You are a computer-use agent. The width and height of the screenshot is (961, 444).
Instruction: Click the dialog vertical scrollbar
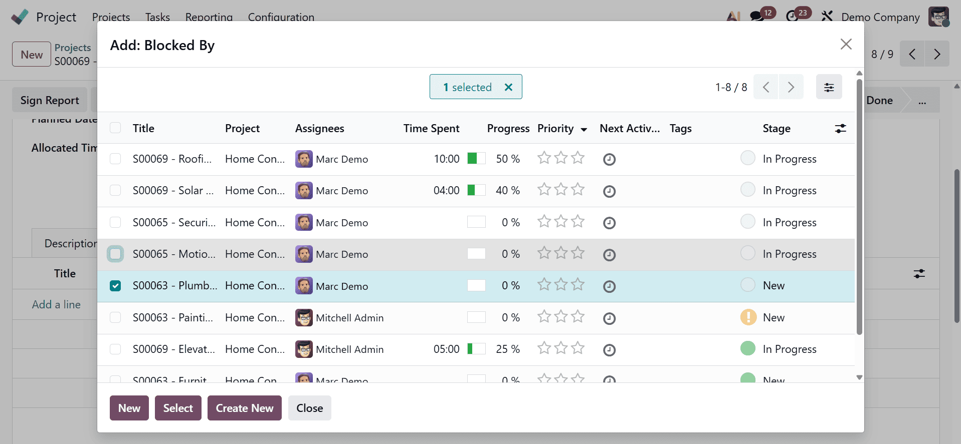tap(859, 206)
